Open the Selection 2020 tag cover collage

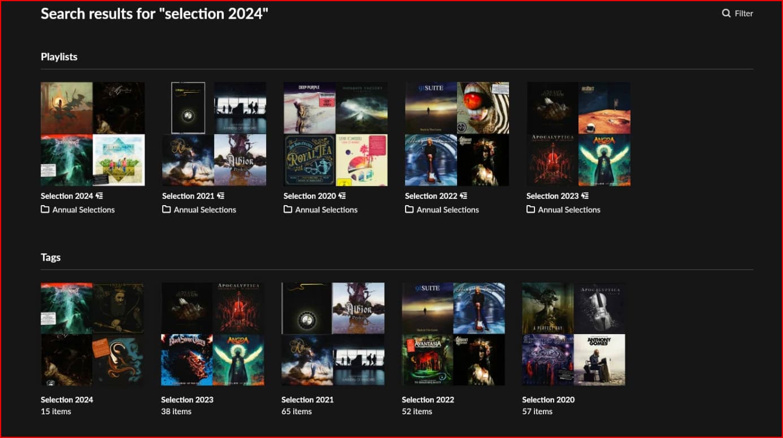573,334
